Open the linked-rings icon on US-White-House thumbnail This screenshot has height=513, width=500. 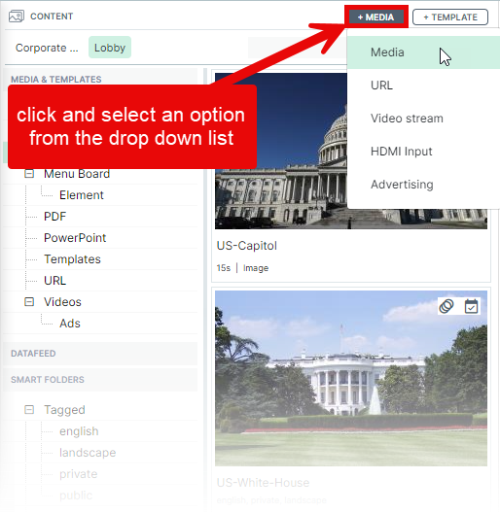point(446,306)
